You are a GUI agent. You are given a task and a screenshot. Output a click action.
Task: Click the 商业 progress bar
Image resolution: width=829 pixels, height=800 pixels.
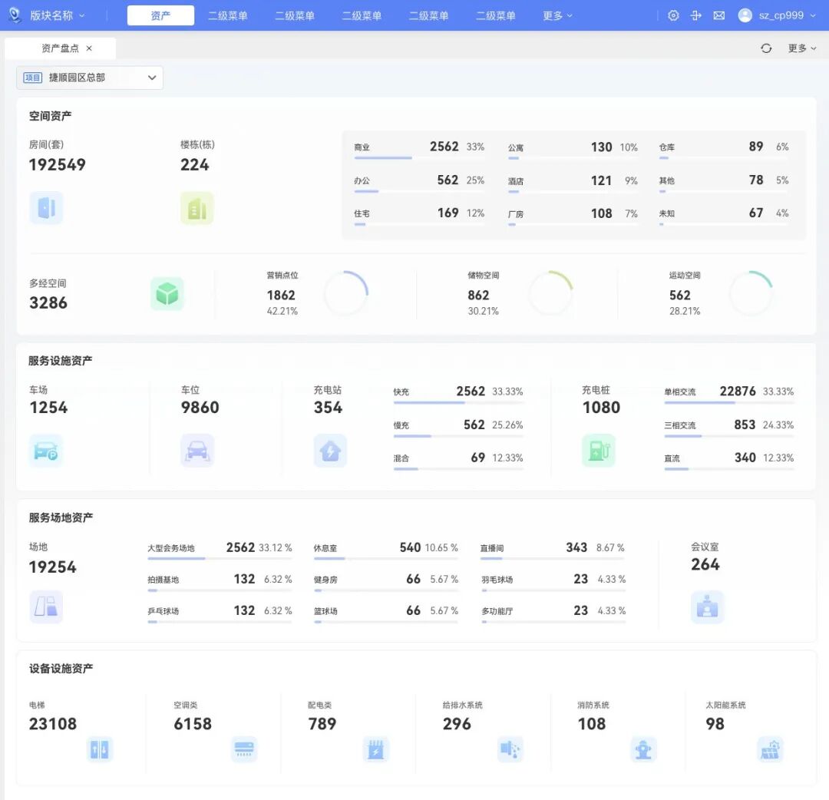click(x=383, y=158)
